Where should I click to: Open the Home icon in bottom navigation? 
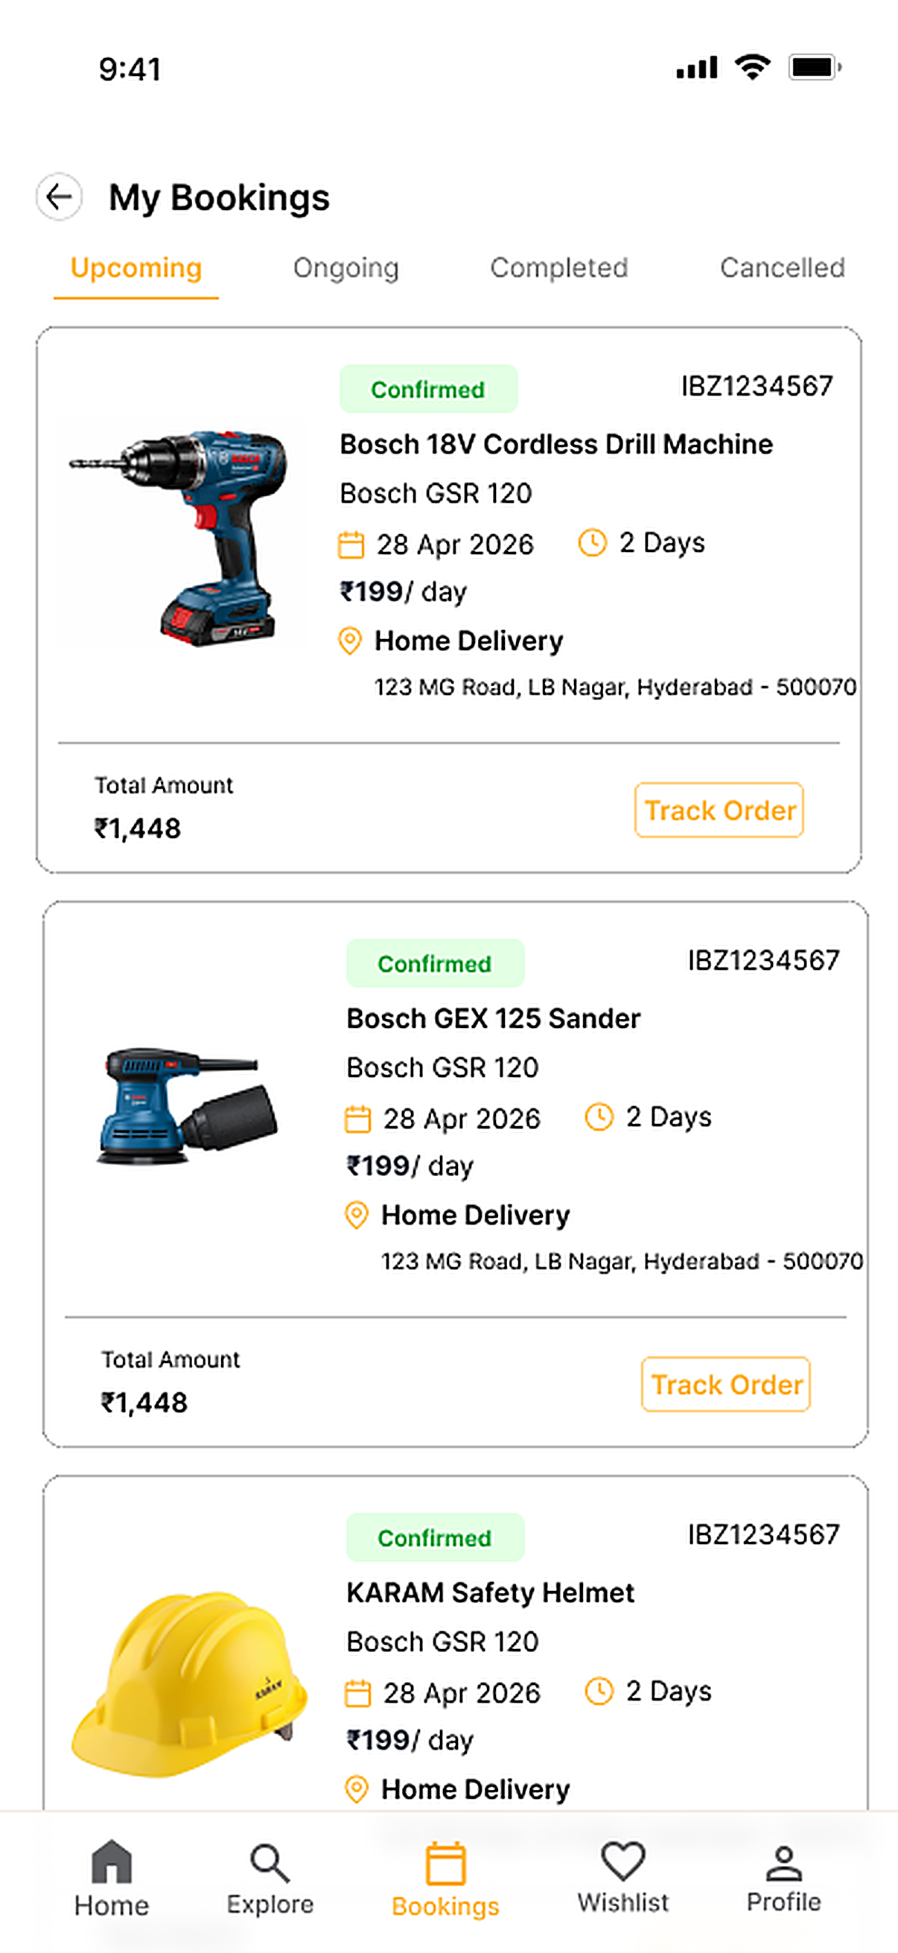112,1861
